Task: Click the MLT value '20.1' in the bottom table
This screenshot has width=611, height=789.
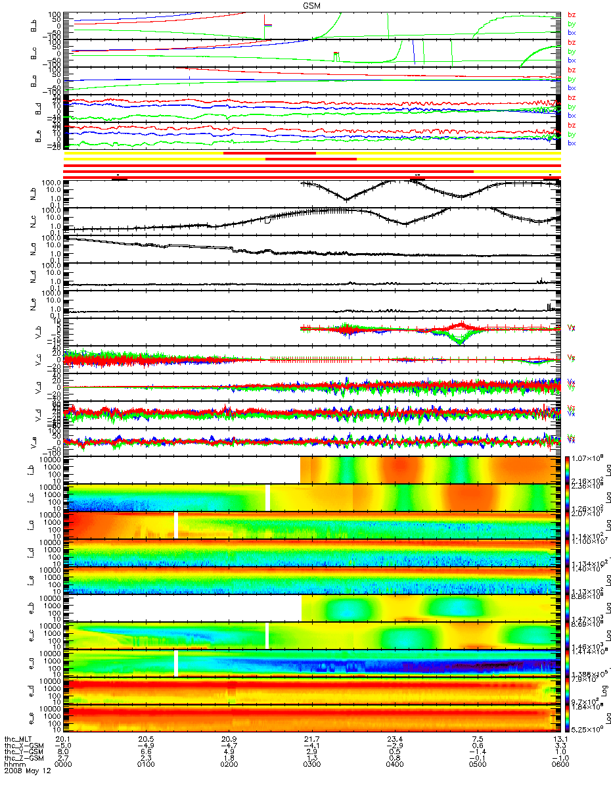Action: (64, 738)
